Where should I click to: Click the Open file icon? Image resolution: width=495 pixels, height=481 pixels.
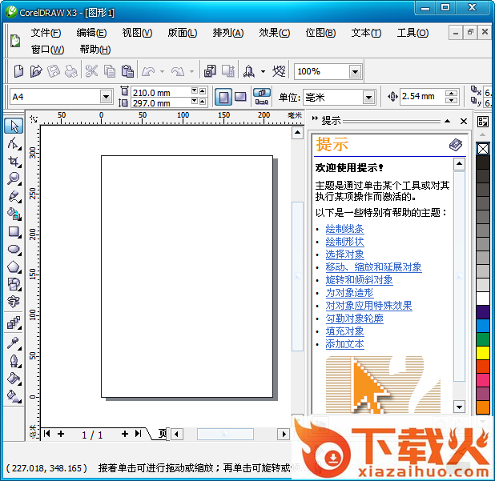[x=36, y=71]
